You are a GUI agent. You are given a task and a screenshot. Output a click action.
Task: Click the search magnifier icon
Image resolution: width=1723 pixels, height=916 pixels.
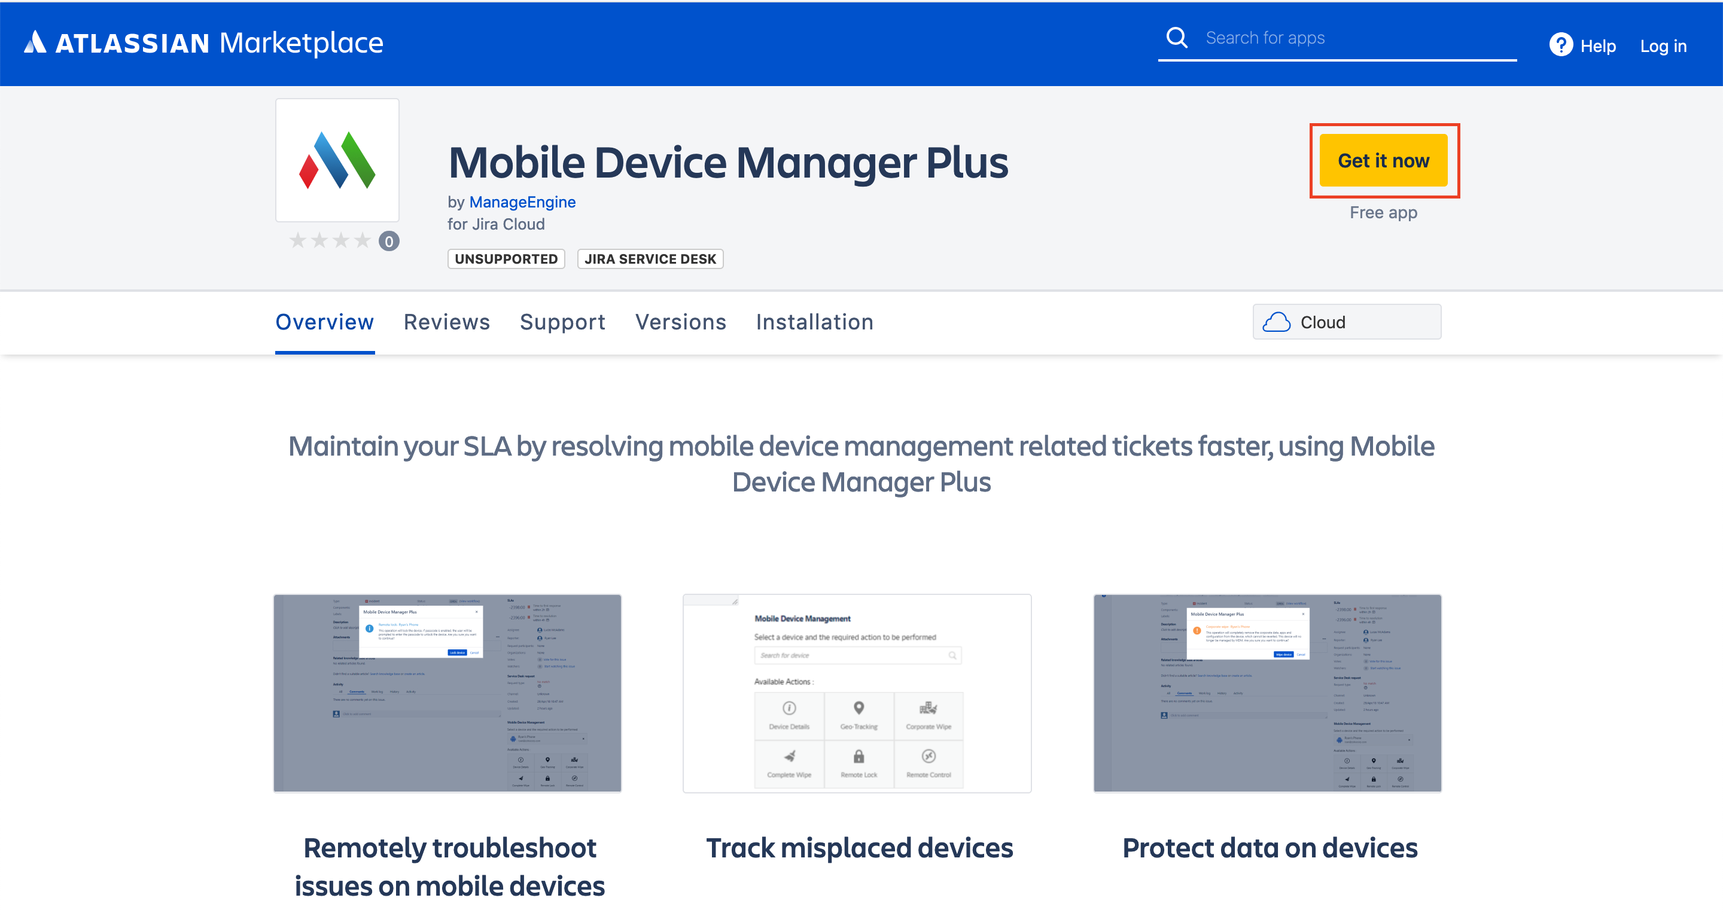click(1177, 38)
